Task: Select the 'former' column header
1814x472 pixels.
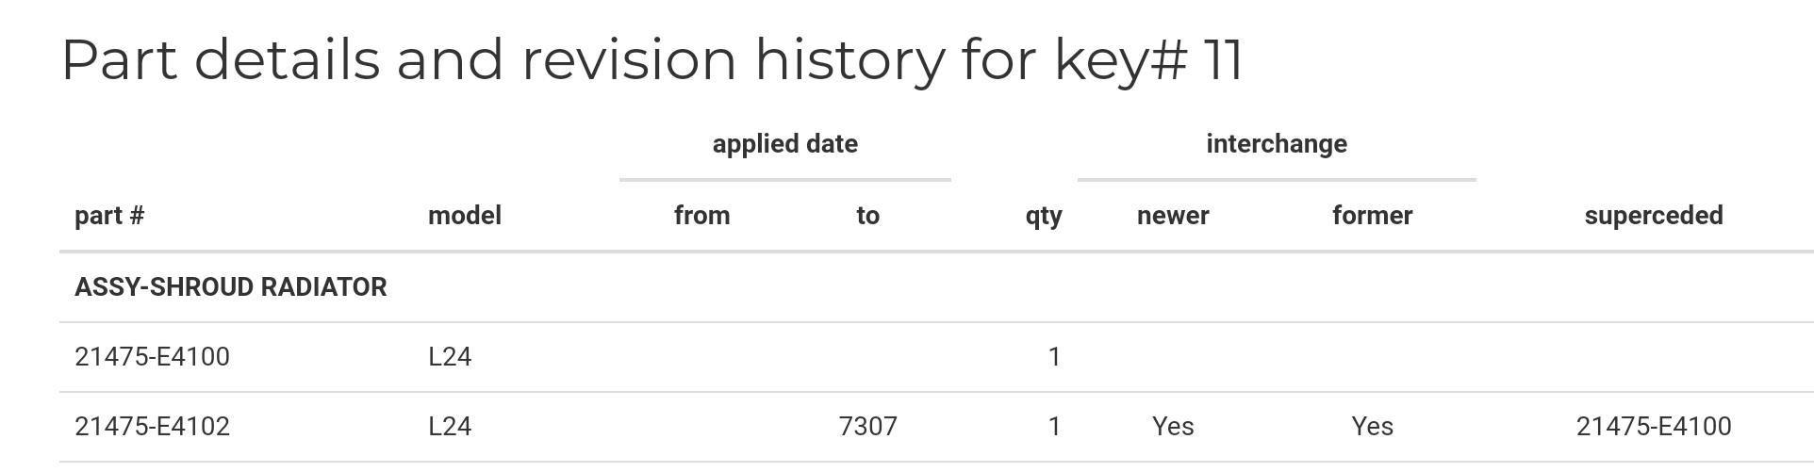Action: (1372, 216)
